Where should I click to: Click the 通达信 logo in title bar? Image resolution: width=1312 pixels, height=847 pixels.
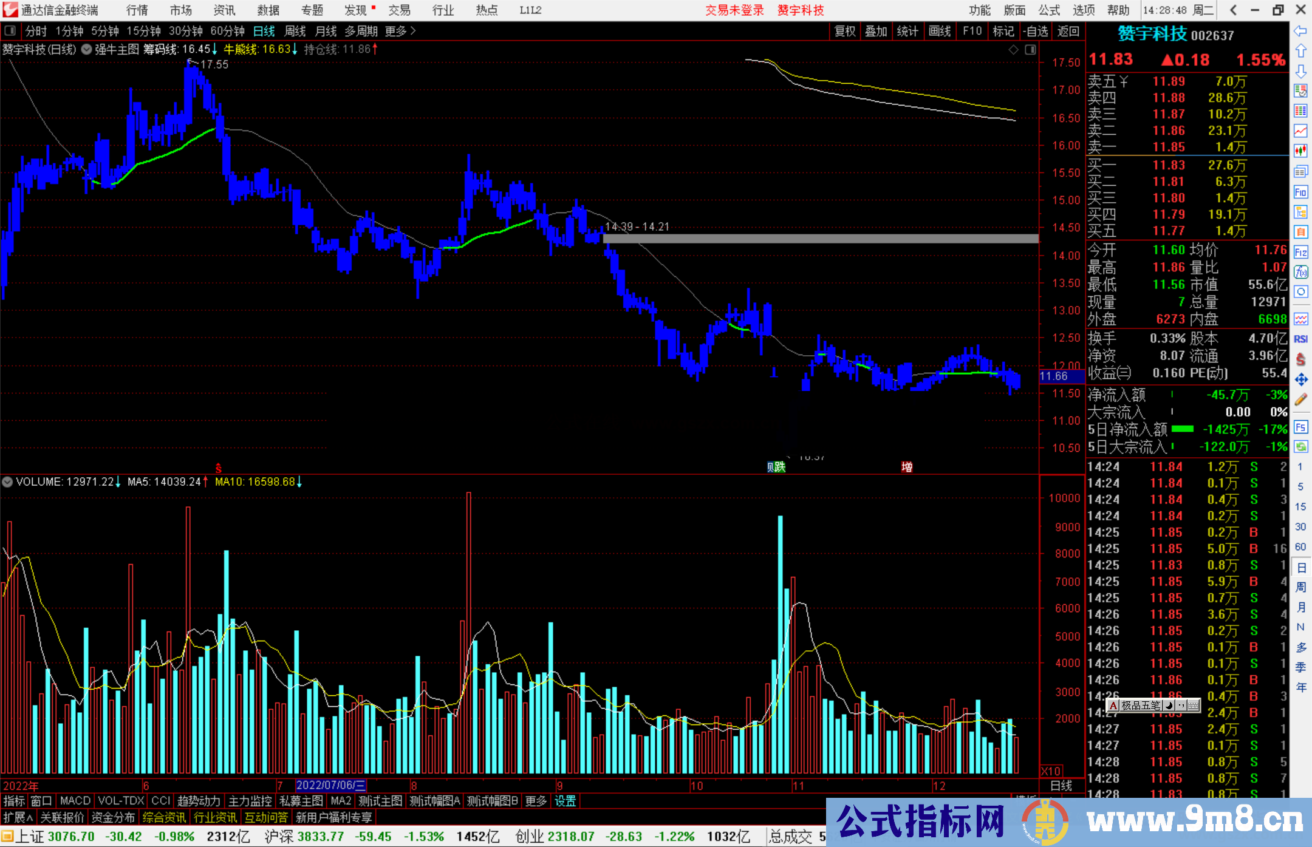(10, 10)
